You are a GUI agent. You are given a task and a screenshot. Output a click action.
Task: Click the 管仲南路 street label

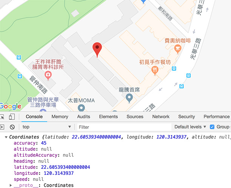pyautogui.click(x=38, y=85)
